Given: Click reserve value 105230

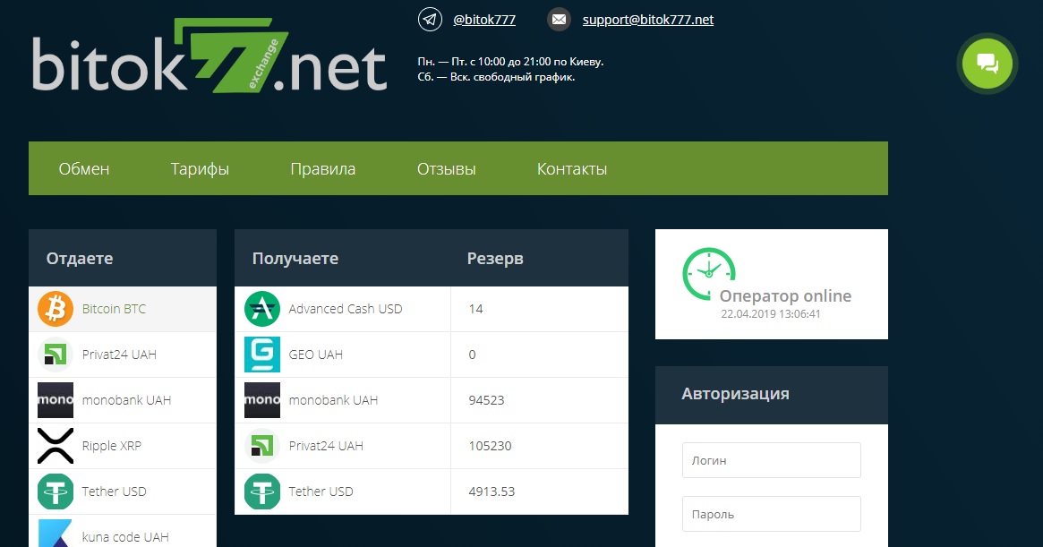Looking at the screenshot, I should coord(491,446).
